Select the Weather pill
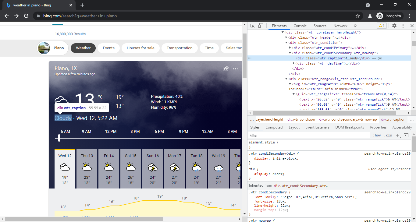 (x=83, y=48)
